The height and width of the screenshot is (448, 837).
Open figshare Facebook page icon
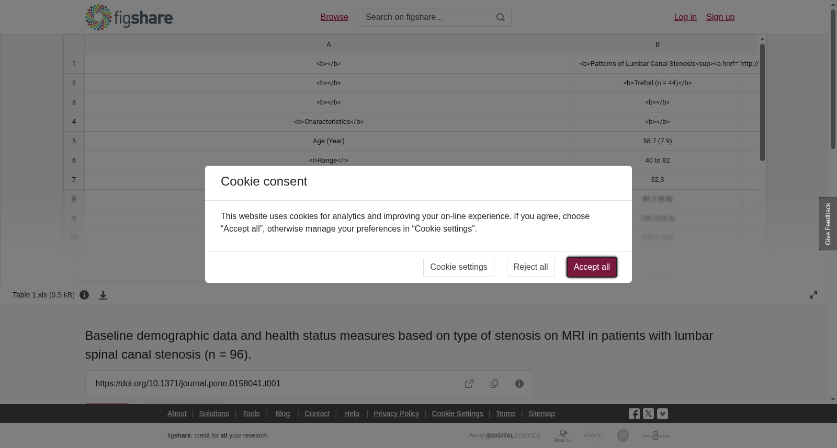coord(634,414)
